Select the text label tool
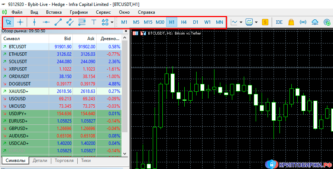Image resolution: width=333 pixels, height=169 pixels. point(94,22)
